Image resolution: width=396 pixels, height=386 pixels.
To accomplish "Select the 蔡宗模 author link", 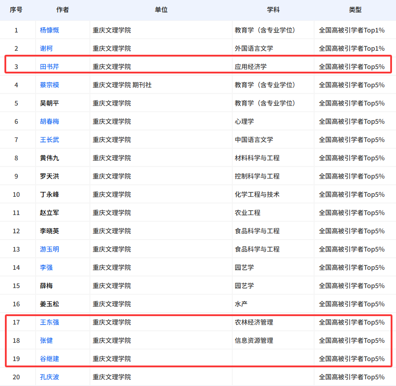I will click(49, 85).
